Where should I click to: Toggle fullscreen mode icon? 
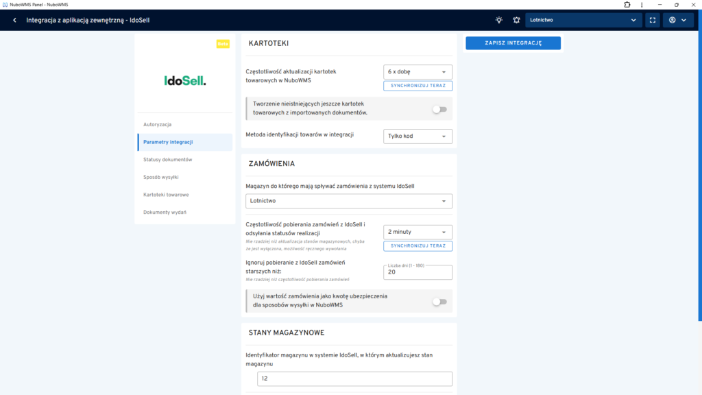click(x=653, y=20)
